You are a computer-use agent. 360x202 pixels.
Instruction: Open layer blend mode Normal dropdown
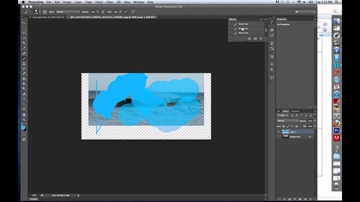(x=287, y=121)
